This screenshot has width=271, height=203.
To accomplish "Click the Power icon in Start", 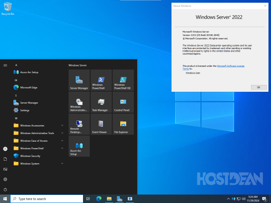I will point(5,189).
